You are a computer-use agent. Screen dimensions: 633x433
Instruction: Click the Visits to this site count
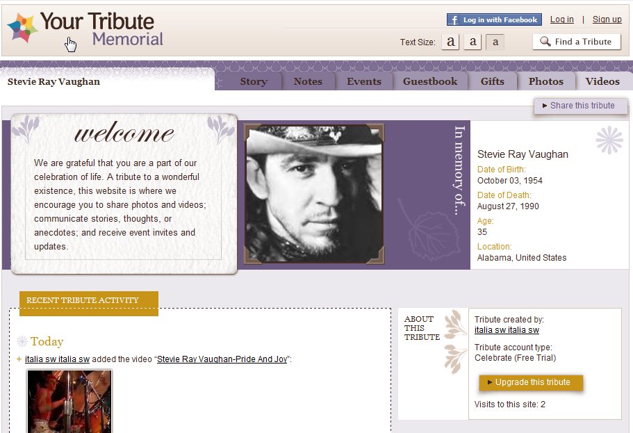coord(509,405)
